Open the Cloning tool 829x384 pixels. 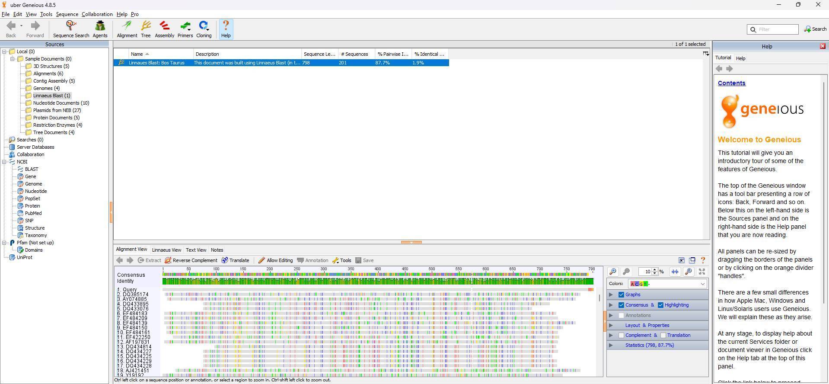pyautogui.click(x=204, y=29)
